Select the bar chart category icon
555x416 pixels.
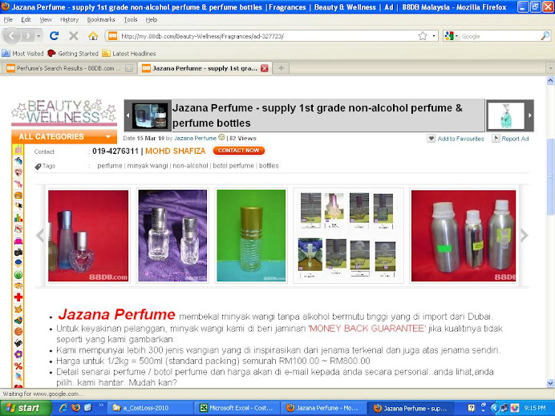[x=18, y=217]
